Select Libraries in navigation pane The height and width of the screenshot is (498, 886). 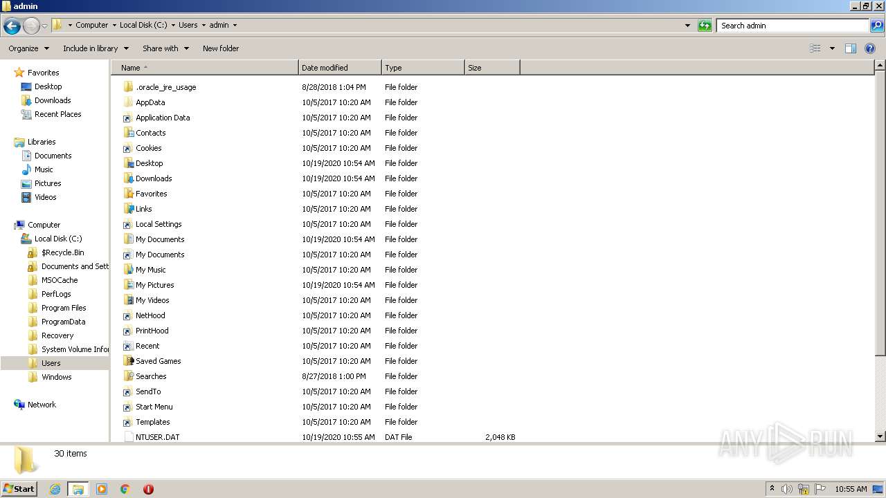pyautogui.click(x=42, y=142)
